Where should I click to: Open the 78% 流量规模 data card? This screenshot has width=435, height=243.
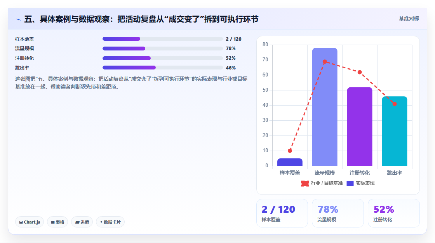pyautogui.click(x=338, y=213)
